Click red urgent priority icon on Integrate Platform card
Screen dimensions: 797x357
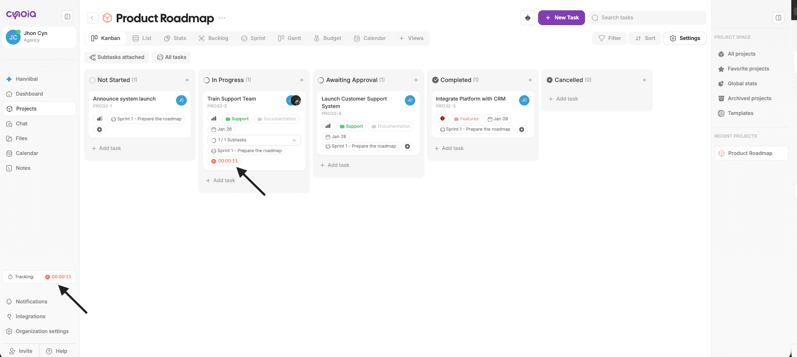point(442,119)
